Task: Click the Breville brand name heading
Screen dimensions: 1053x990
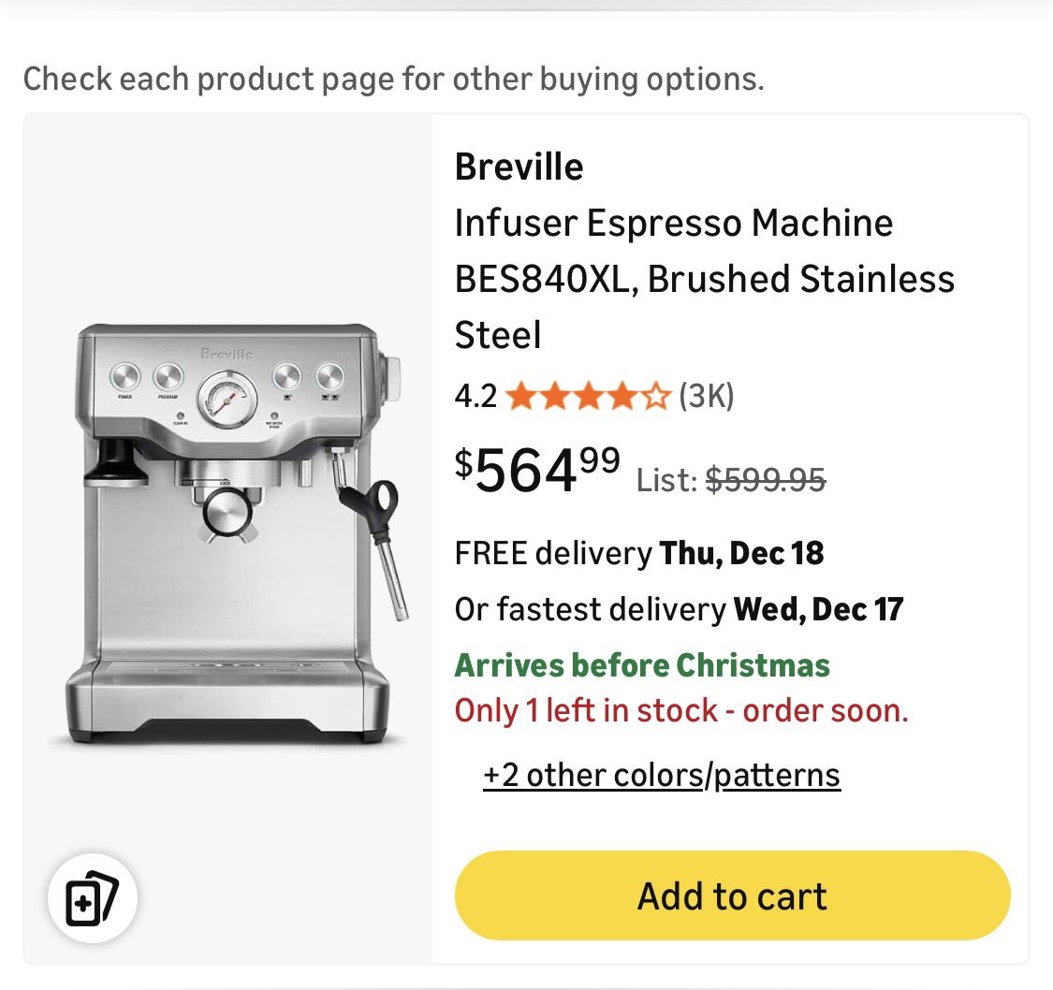Action: point(519,167)
